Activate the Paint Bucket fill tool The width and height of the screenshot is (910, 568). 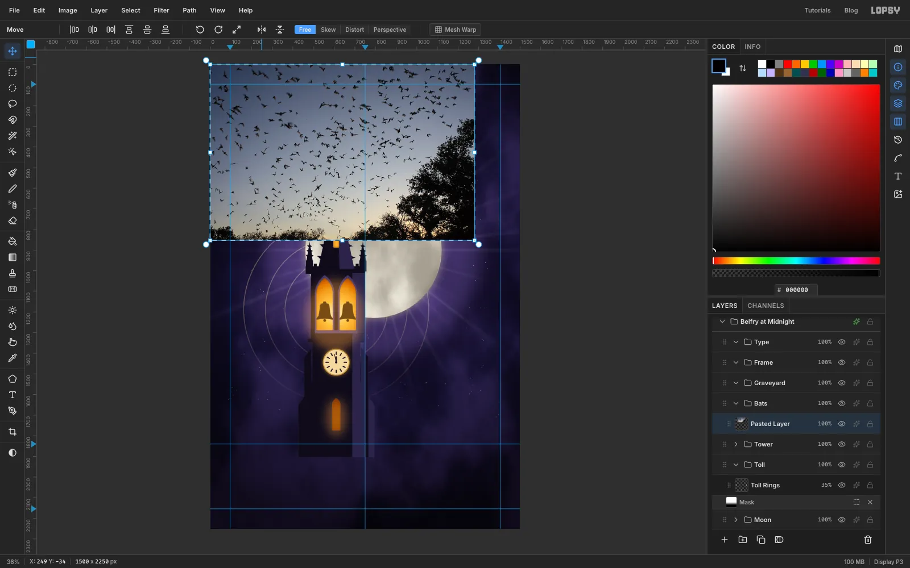pyautogui.click(x=13, y=241)
